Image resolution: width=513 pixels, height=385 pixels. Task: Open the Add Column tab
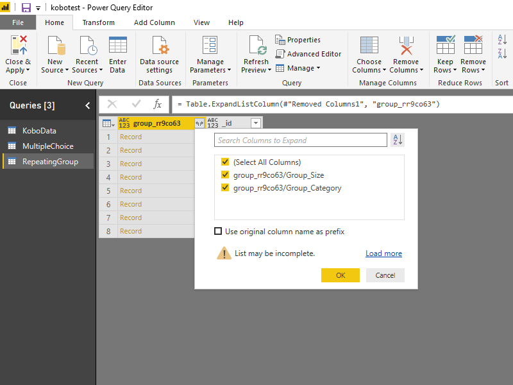click(x=154, y=22)
